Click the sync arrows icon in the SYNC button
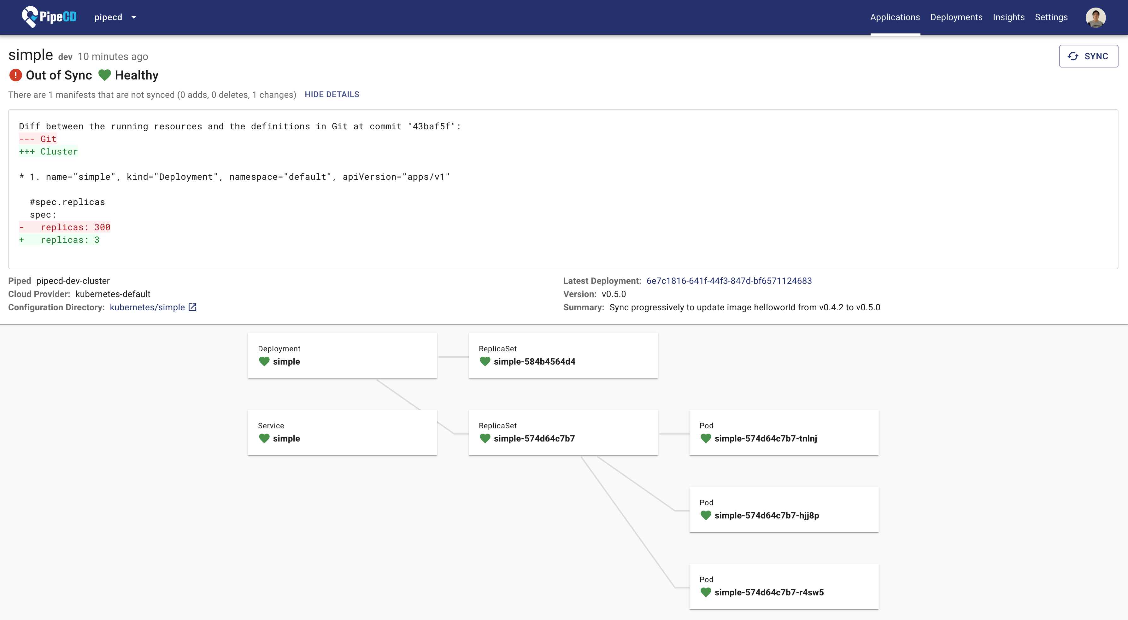Viewport: 1128px width, 620px height. click(x=1073, y=56)
